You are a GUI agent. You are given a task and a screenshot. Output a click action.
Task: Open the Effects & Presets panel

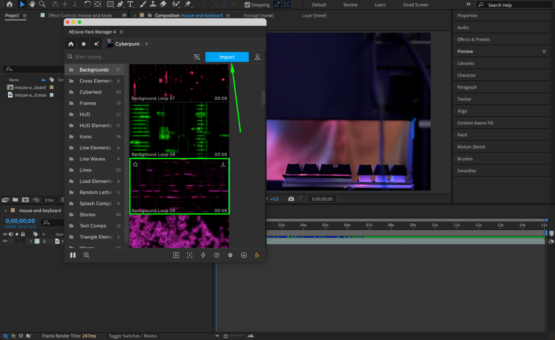[473, 39]
